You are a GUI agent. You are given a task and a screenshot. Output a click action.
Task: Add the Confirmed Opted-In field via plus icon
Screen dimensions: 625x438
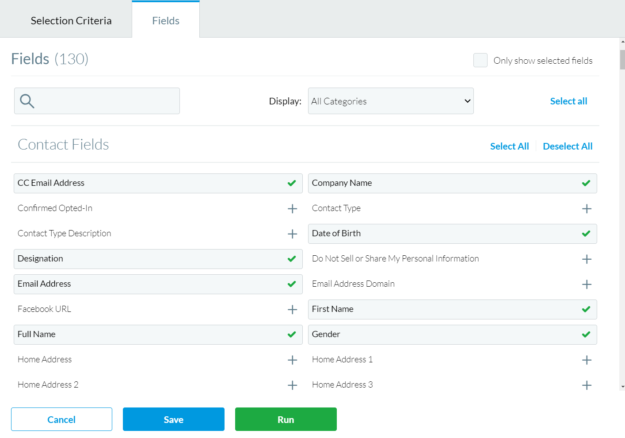[292, 208]
